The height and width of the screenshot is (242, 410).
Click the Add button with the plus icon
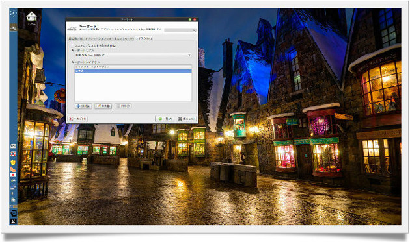tap(83, 106)
